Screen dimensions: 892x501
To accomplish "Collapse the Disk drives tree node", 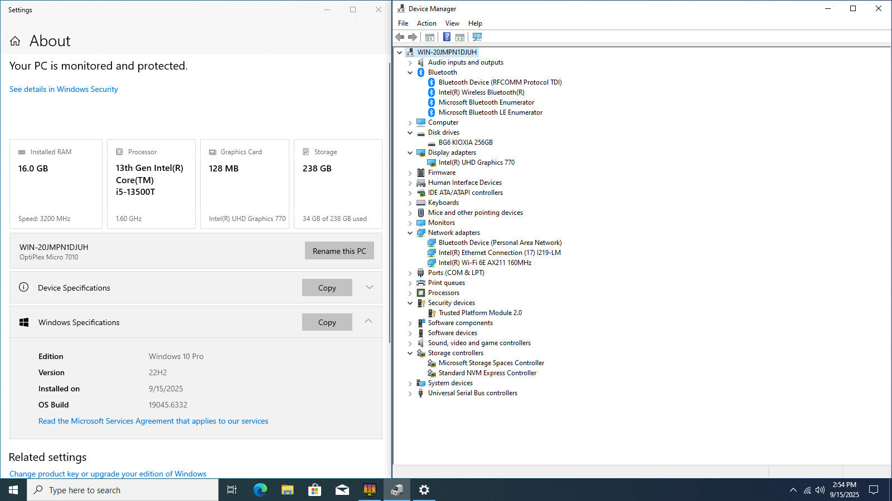I will click(x=410, y=132).
